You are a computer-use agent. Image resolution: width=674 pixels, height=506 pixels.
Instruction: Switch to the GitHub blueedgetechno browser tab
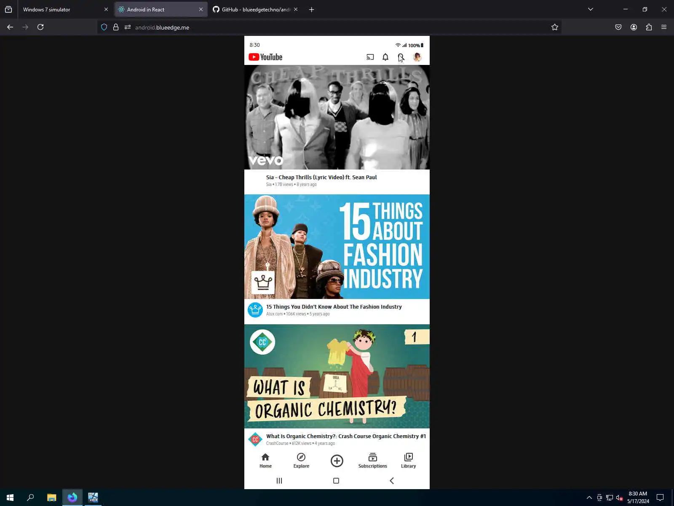pyautogui.click(x=255, y=9)
